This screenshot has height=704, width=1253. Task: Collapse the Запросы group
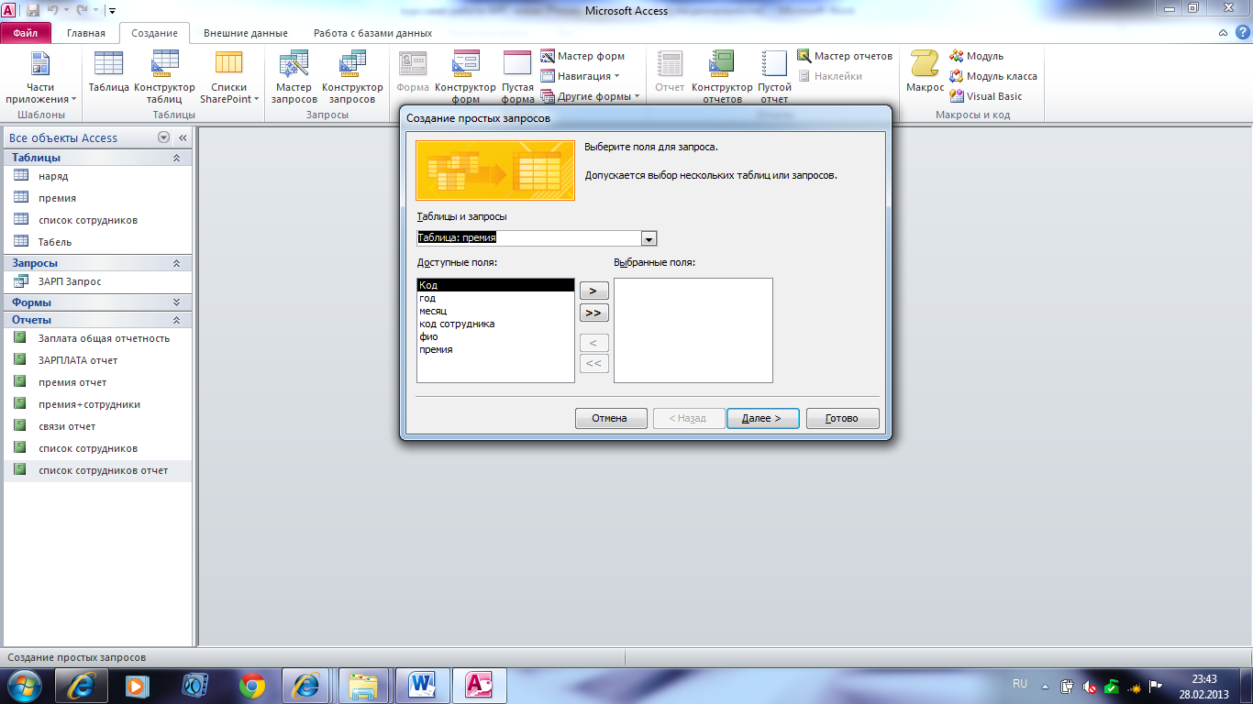pos(177,263)
